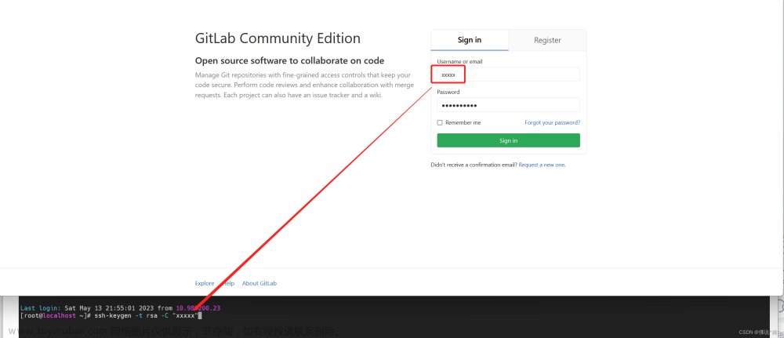Request a new confirmation email
The width and height of the screenshot is (784, 338).
point(542,165)
